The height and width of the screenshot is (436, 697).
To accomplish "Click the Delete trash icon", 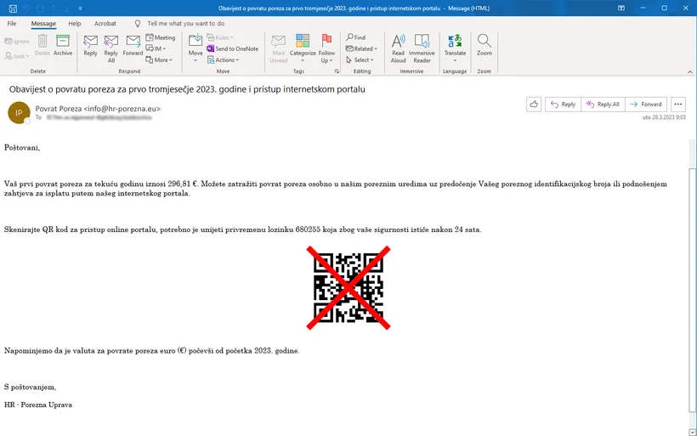I will 42,41.
